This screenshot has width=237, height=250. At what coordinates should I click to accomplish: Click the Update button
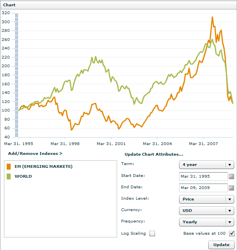click(x=221, y=244)
